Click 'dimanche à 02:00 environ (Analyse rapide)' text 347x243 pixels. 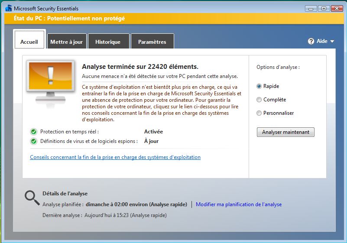pos(136,204)
